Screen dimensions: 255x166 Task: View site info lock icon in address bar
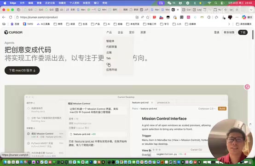pos(17,17)
